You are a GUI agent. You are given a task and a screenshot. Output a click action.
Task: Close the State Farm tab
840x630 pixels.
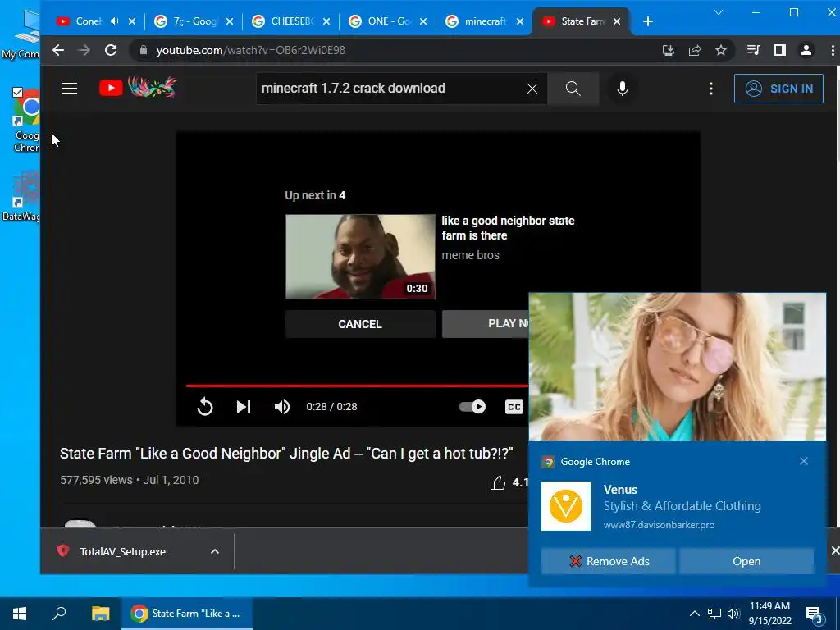click(617, 21)
